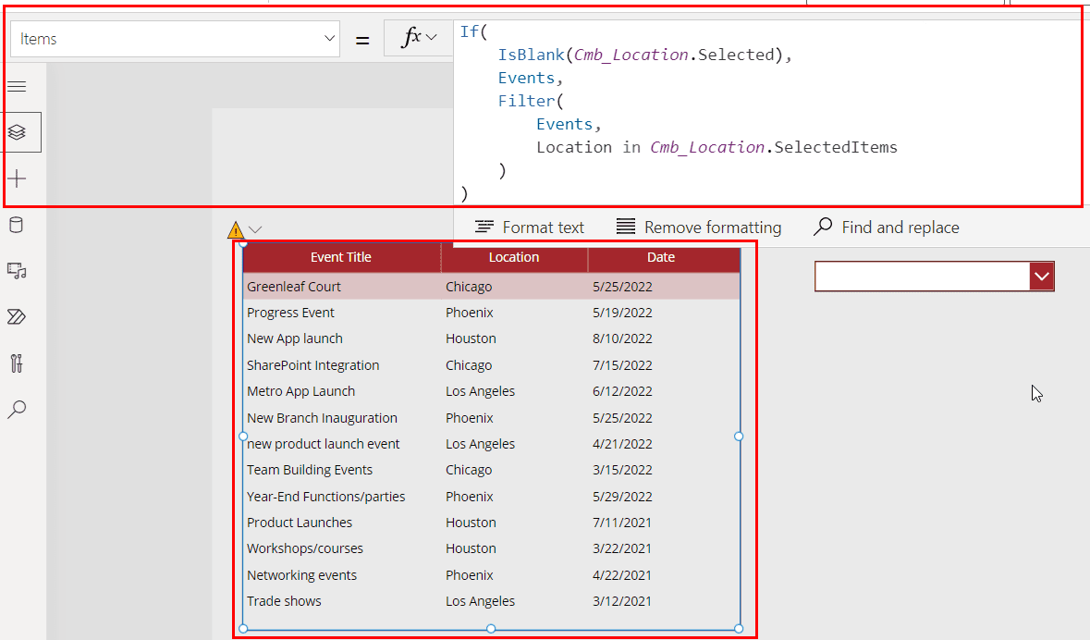Screen dimensions: 1090x640
Task: Open the Cmb_Location combo box dropdown
Action: click(1042, 276)
